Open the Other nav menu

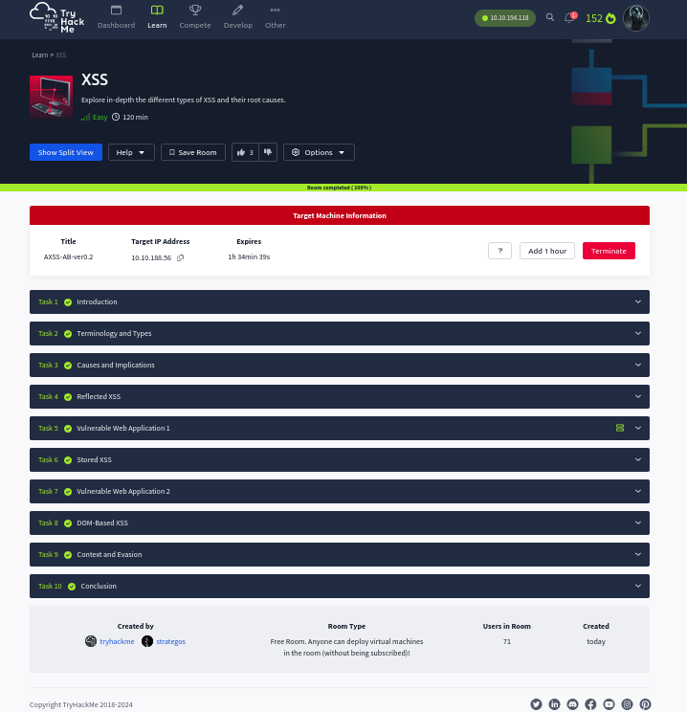tap(276, 17)
